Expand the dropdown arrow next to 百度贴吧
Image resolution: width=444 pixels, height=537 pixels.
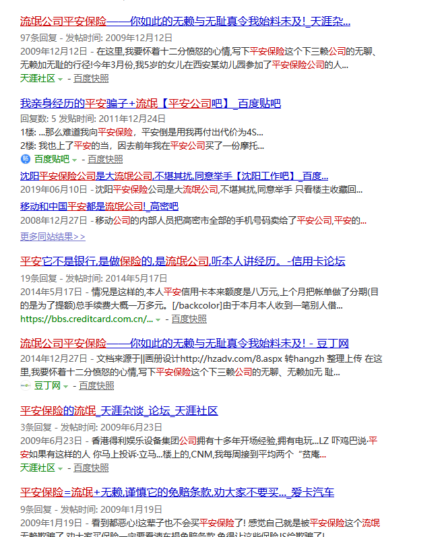point(74,160)
